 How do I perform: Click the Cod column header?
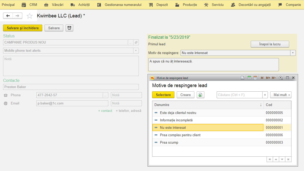(x=277, y=105)
